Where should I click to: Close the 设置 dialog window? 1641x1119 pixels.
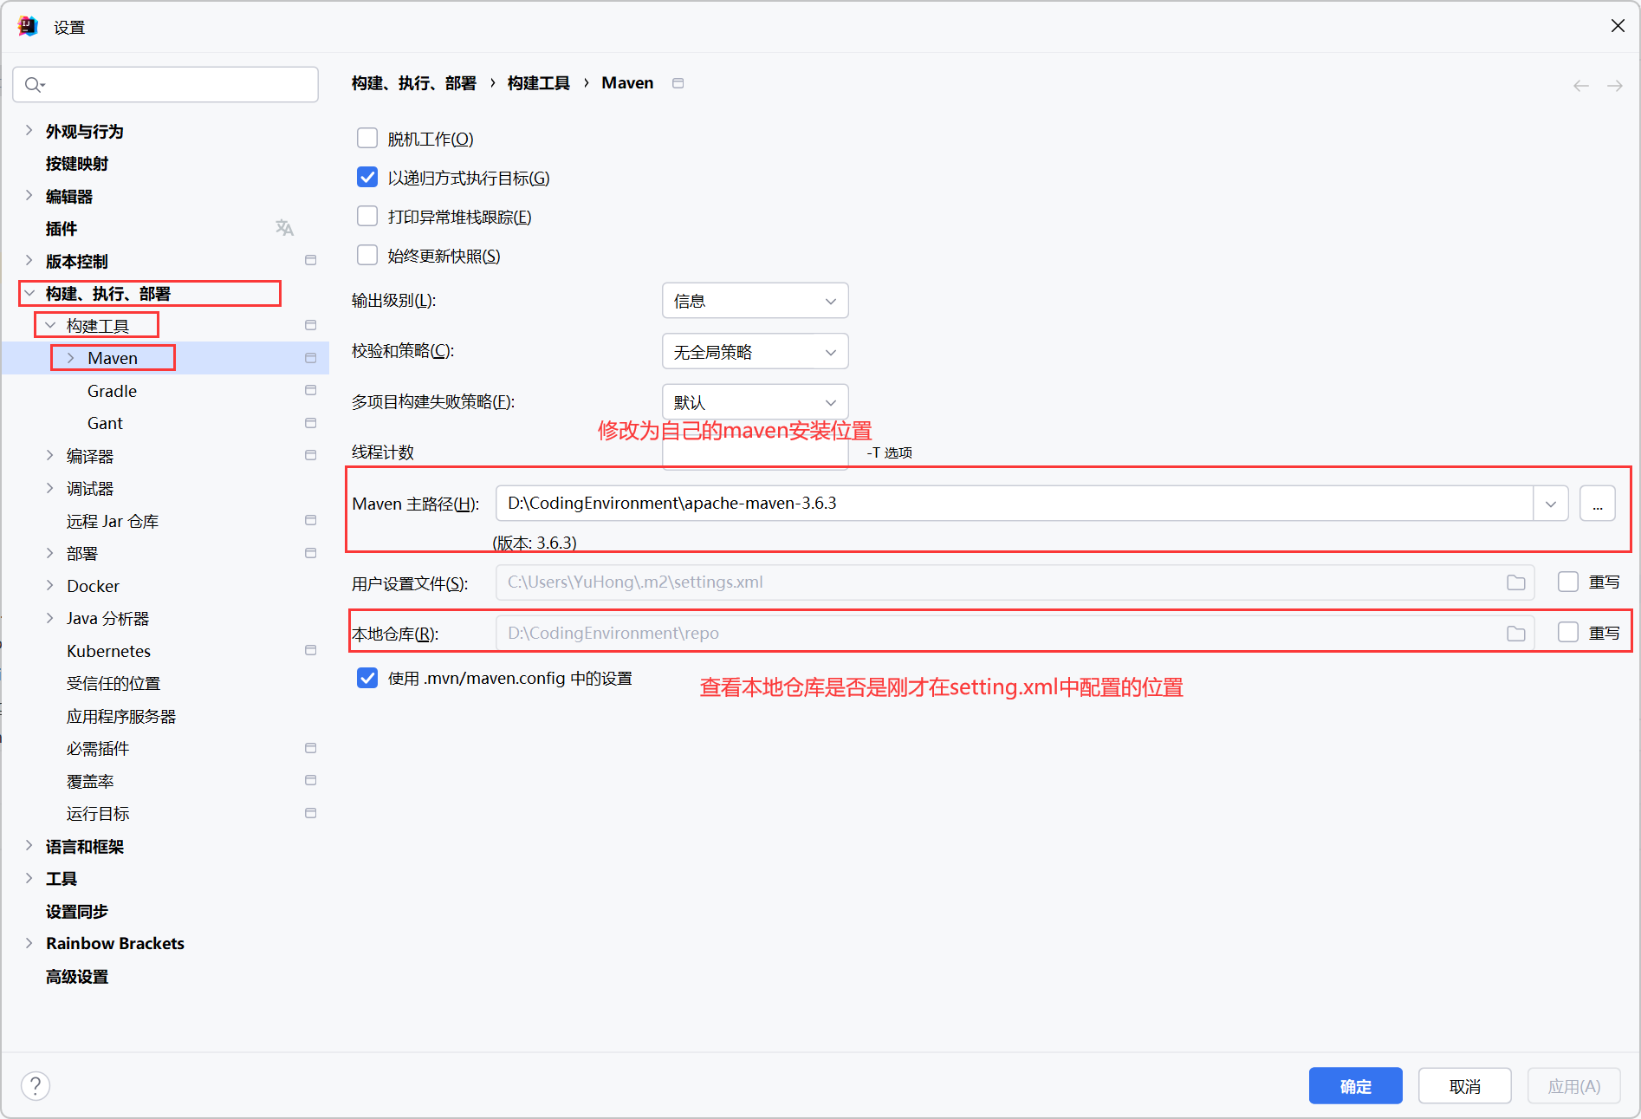point(1618,26)
